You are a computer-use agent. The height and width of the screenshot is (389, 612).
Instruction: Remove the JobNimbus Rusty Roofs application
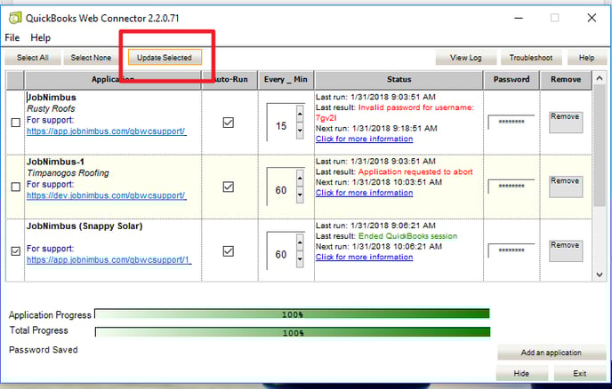566,122
